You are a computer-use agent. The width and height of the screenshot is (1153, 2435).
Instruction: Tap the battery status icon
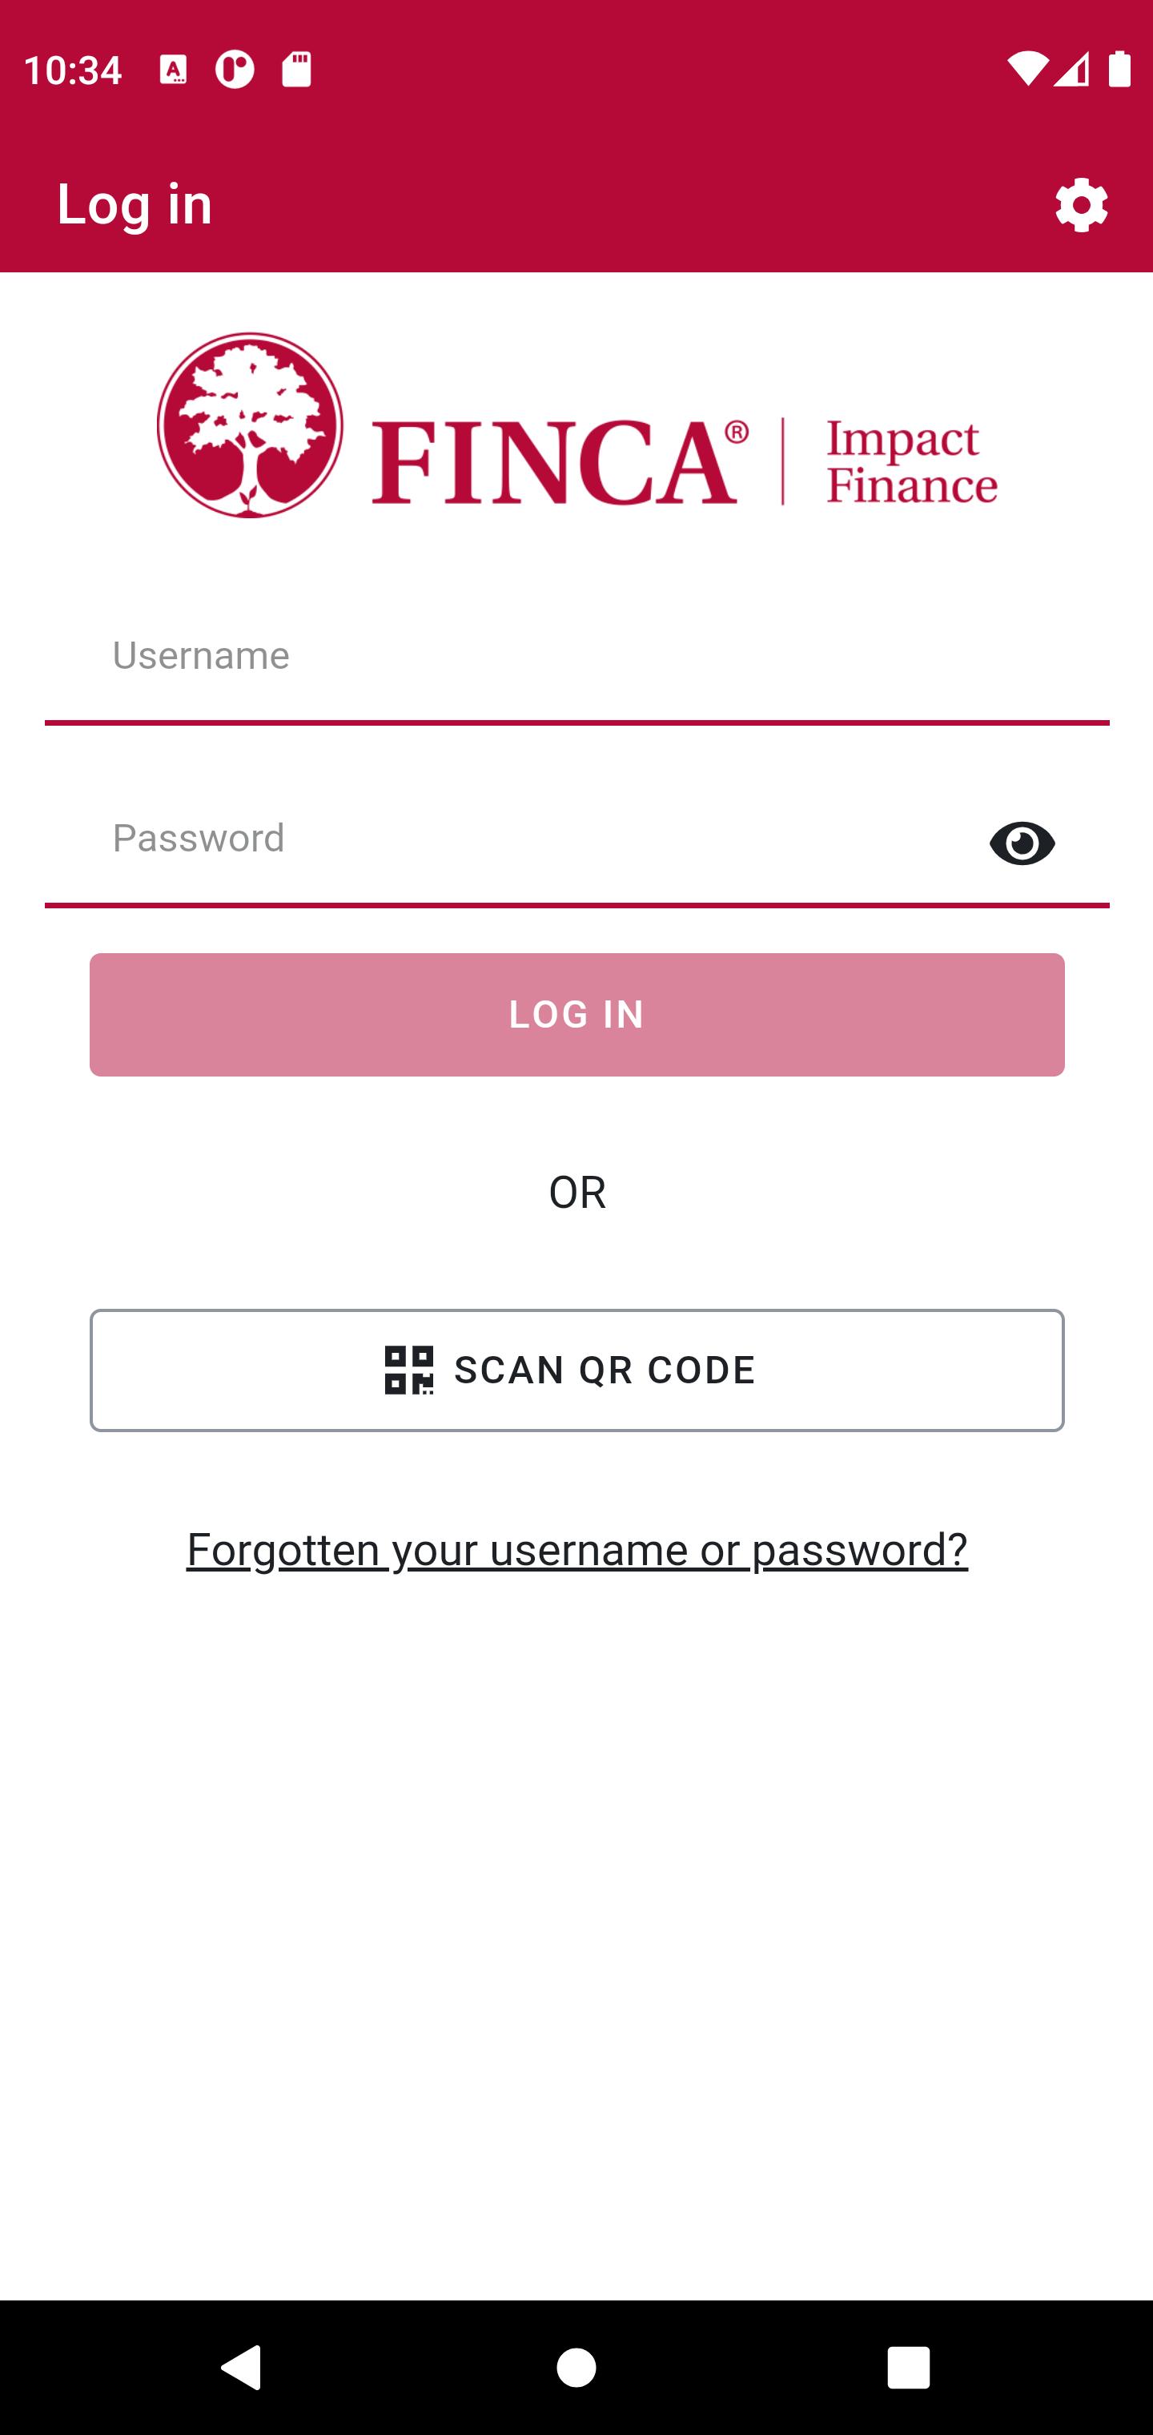pos(1120,69)
